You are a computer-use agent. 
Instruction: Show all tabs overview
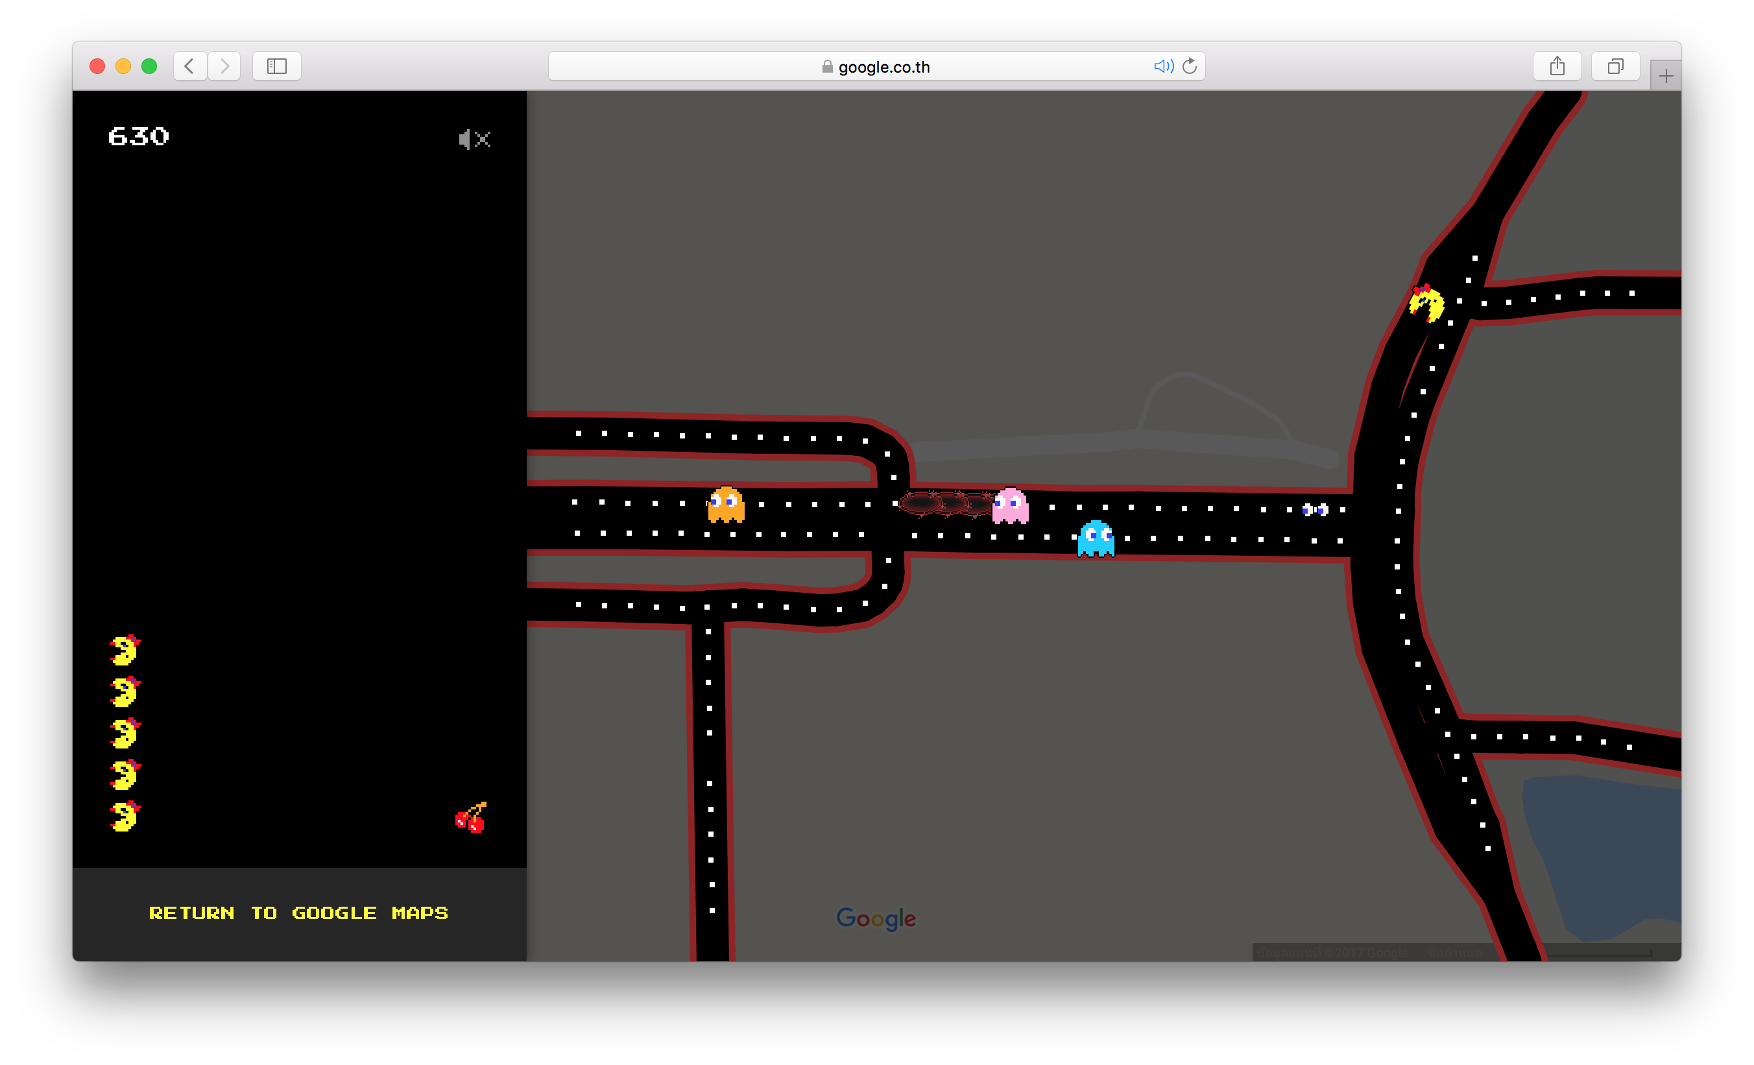[x=1616, y=66]
